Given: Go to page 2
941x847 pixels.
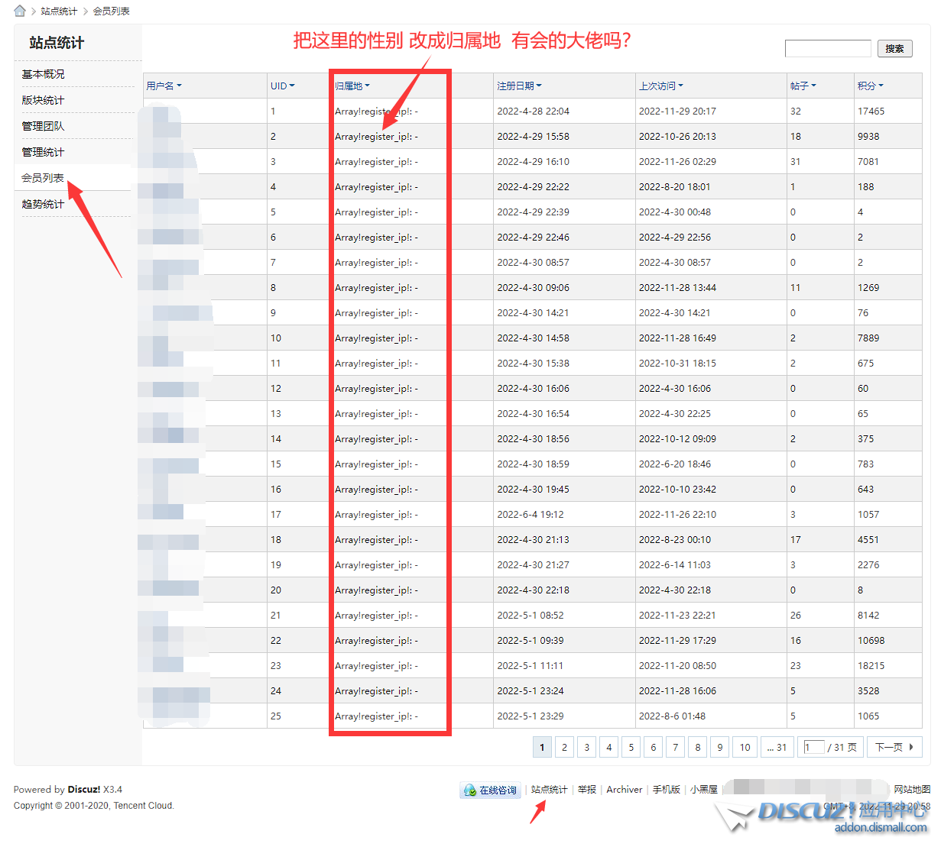Looking at the screenshot, I should (x=564, y=747).
